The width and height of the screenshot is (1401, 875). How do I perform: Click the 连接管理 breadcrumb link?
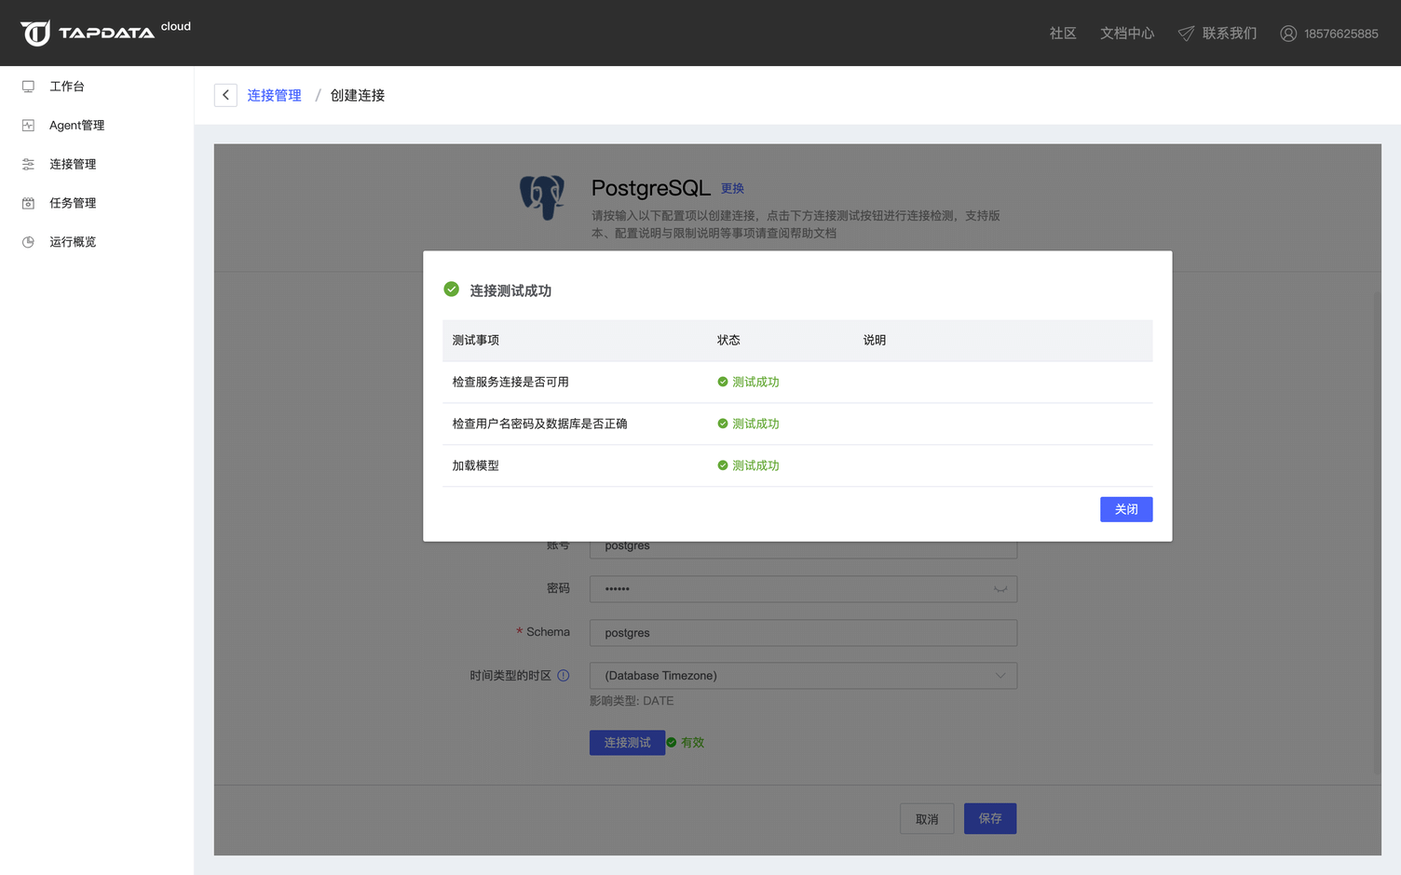(274, 95)
